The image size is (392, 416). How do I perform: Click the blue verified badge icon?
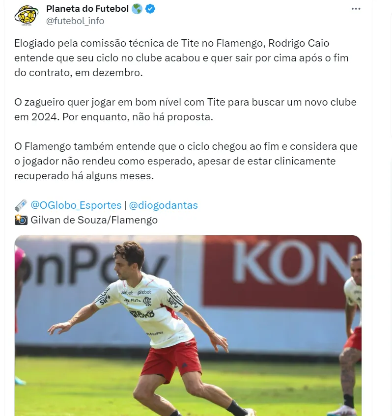coord(150,9)
